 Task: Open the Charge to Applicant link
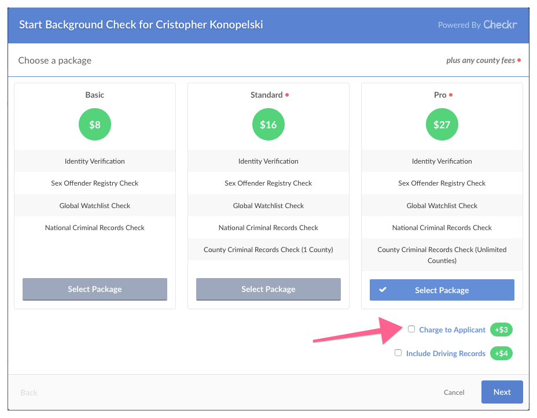click(x=453, y=330)
